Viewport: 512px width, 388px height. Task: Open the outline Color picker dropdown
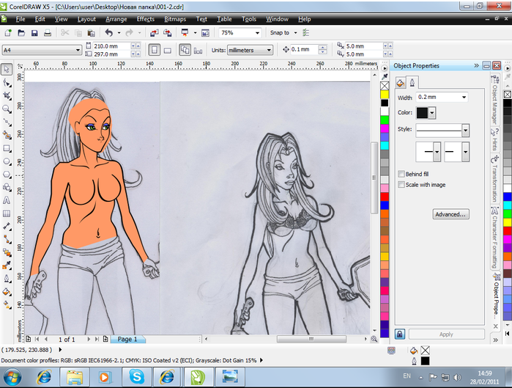[x=433, y=113]
